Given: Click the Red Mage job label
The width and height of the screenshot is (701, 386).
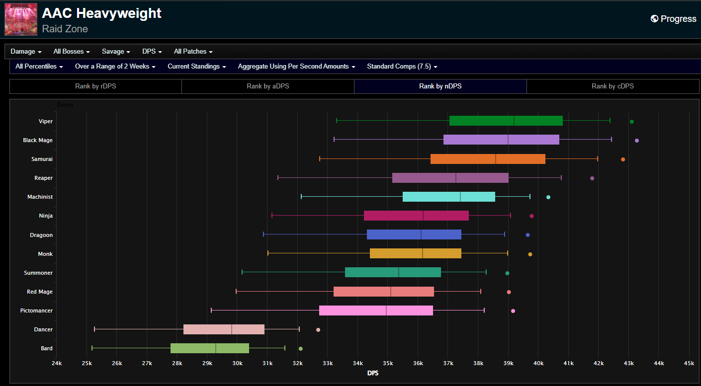Looking at the screenshot, I should click(40, 292).
